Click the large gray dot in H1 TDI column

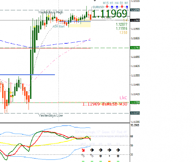(101, 156)
